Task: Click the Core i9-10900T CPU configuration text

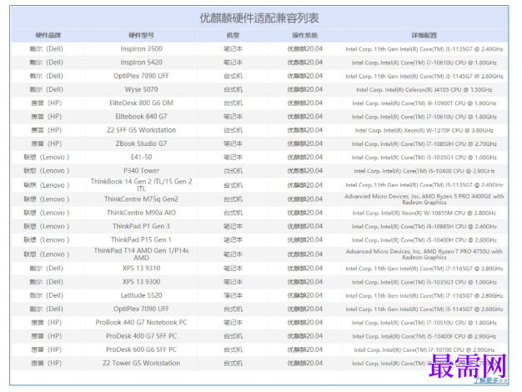Action: 424,103
